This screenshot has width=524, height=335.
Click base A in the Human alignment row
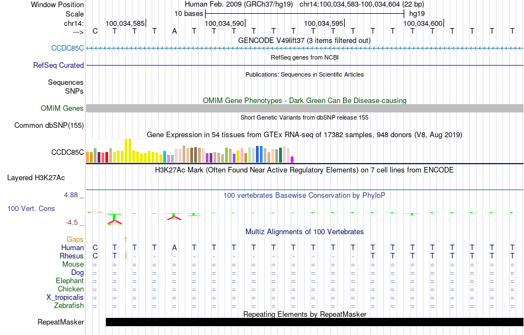click(174, 247)
